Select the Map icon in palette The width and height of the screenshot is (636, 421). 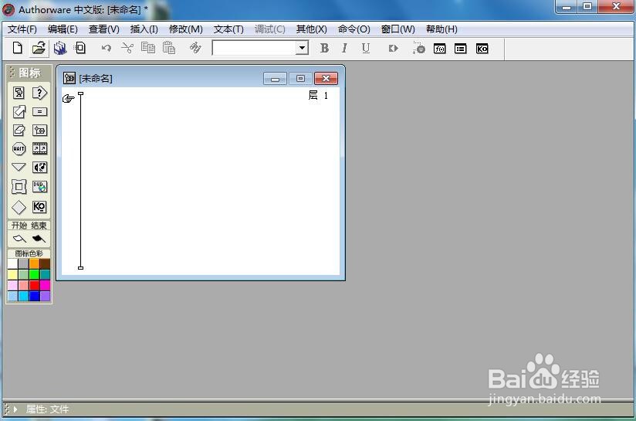tap(39, 131)
